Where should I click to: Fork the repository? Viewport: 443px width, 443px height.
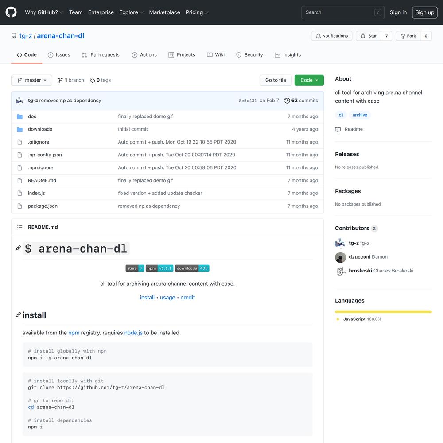(x=408, y=36)
